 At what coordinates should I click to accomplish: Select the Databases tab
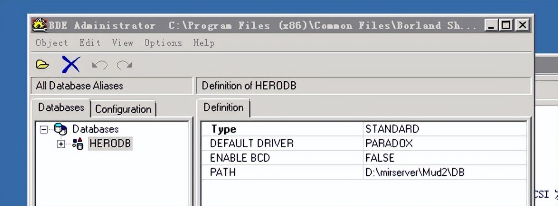pyautogui.click(x=61, y=108)
